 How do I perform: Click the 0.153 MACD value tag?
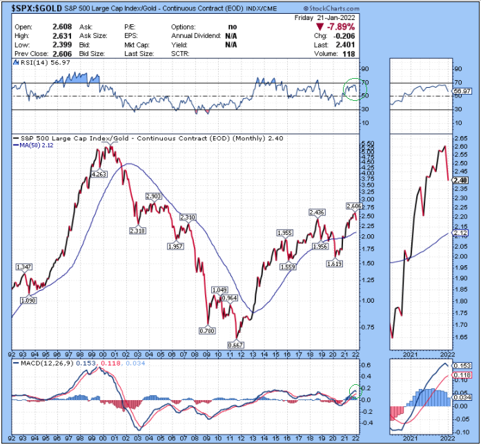pyautogui.click(x=462, y=366)
